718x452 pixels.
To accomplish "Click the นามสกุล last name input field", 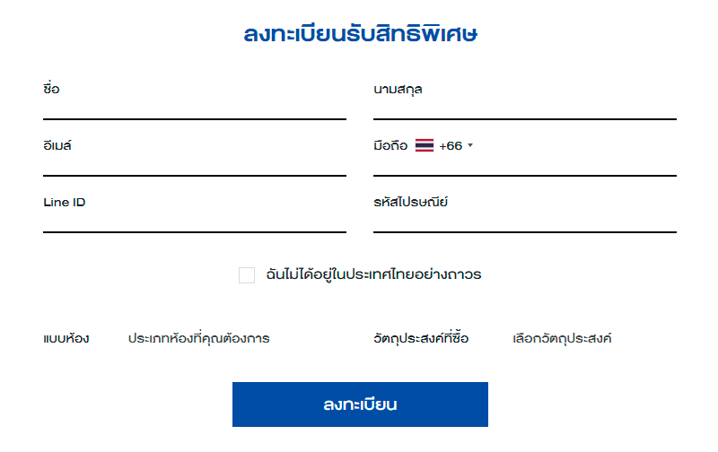I will [524, 108].
